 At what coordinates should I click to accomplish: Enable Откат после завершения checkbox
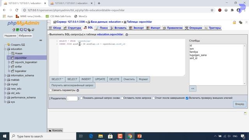154,98
